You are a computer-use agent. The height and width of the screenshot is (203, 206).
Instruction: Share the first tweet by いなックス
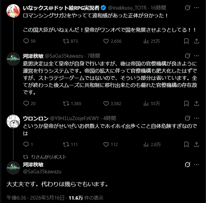(196, 41)
